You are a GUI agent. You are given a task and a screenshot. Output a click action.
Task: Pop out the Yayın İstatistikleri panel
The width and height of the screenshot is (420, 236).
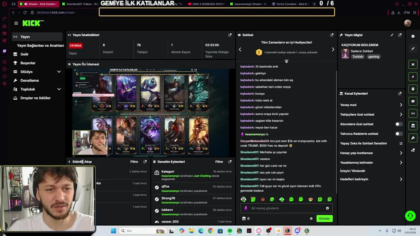[x=230, y=35]
